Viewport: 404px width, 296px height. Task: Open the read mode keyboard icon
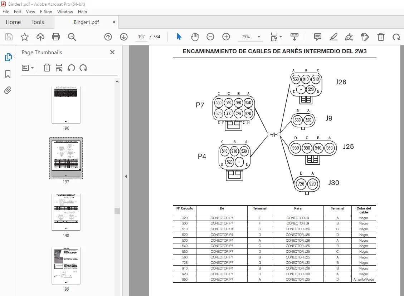[294, 37]
